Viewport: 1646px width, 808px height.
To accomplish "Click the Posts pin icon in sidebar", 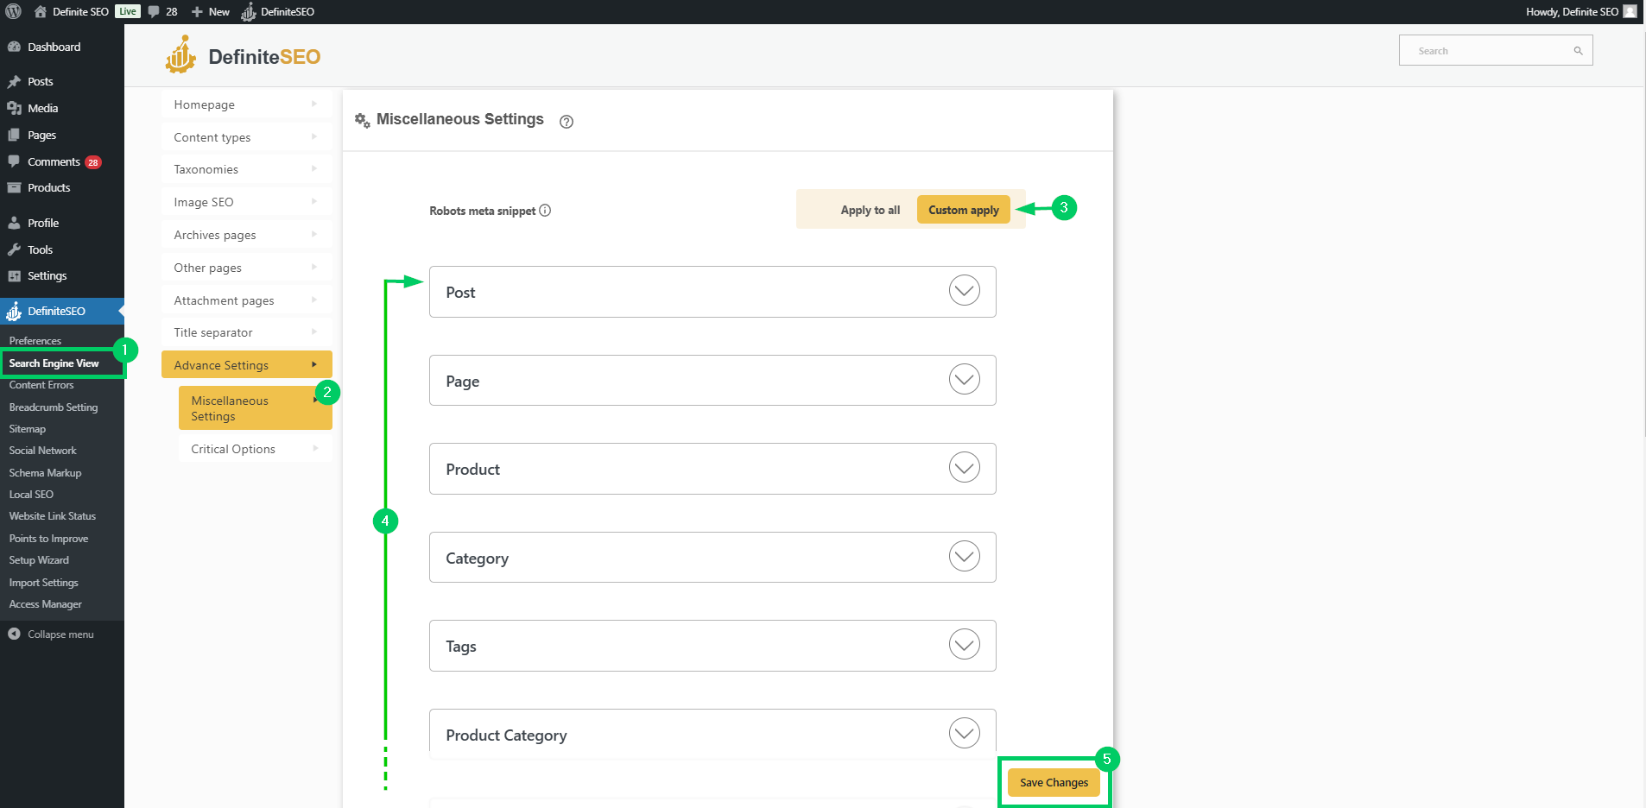I will click(14, 81).
